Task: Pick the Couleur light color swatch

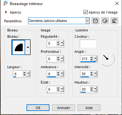Action: point(88,44)
